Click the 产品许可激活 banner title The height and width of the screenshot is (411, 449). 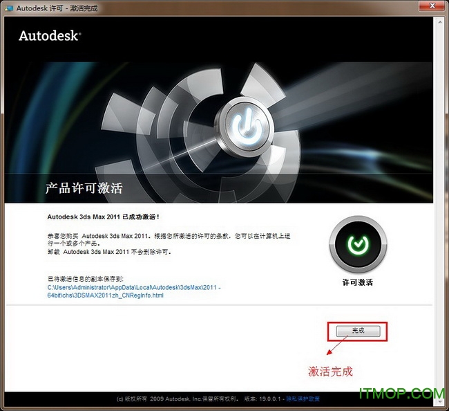click(x=84, y=188)
